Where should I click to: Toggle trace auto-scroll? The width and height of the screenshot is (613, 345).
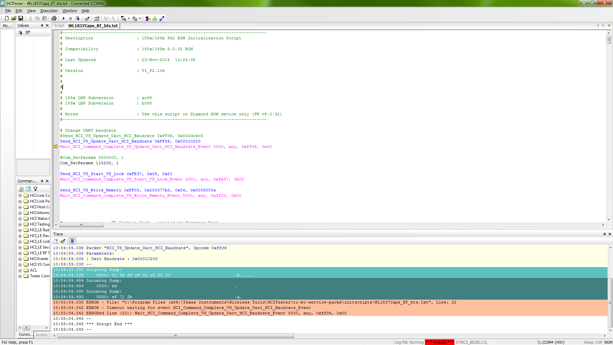[72, 241]
